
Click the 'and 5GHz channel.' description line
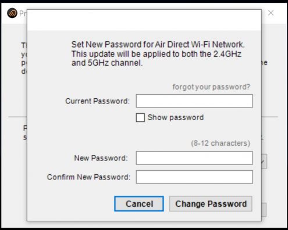click(x=107, y=63)
